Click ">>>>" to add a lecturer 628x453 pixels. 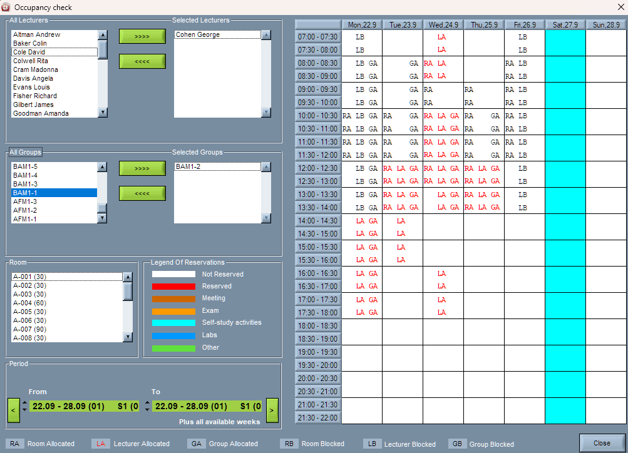pos(141,36)
